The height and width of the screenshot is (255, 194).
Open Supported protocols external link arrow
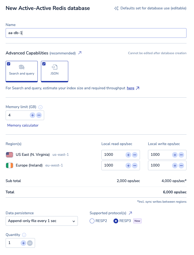(x=130, y=213)
